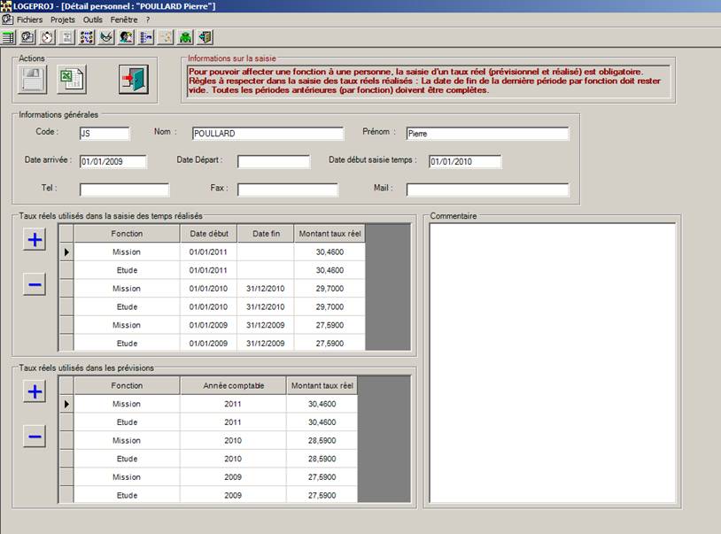Add a row with the plus button for realized rates
The width and height of the screenshot is (721, 534).
[x=34, y=239]
